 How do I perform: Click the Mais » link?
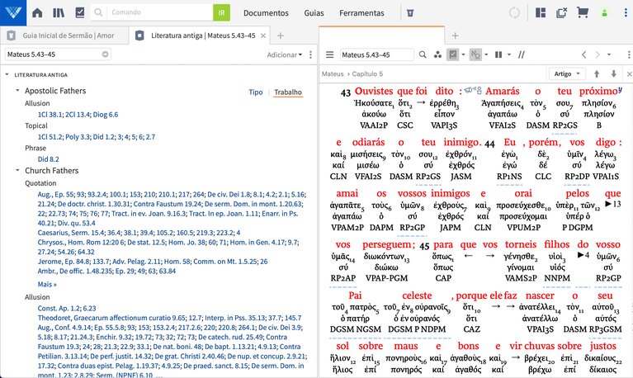pos(47,284)
